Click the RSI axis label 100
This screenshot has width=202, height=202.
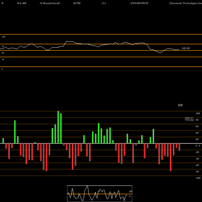pyautogui.click(x=3, y=37)
